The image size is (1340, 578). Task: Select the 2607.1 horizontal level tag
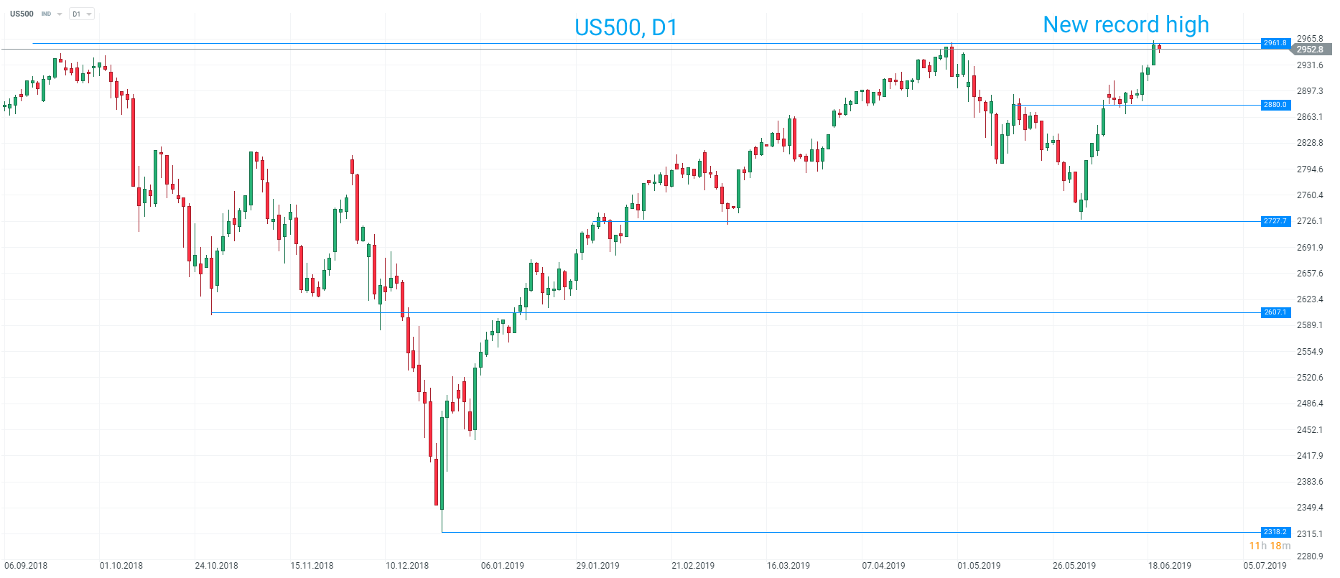click(1275, 312)
